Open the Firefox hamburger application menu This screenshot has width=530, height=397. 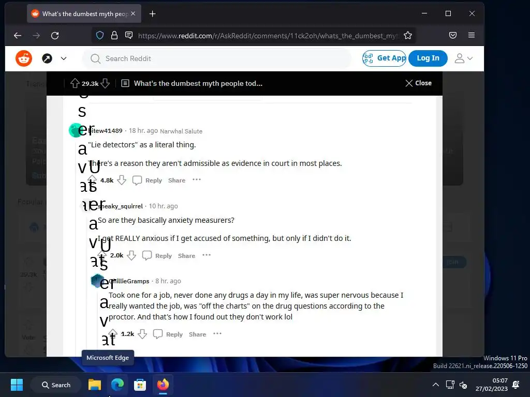(x=472, y=35)
